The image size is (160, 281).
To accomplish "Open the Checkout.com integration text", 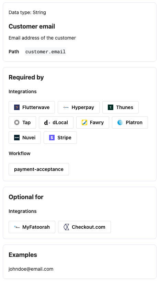I will (88, 227).
